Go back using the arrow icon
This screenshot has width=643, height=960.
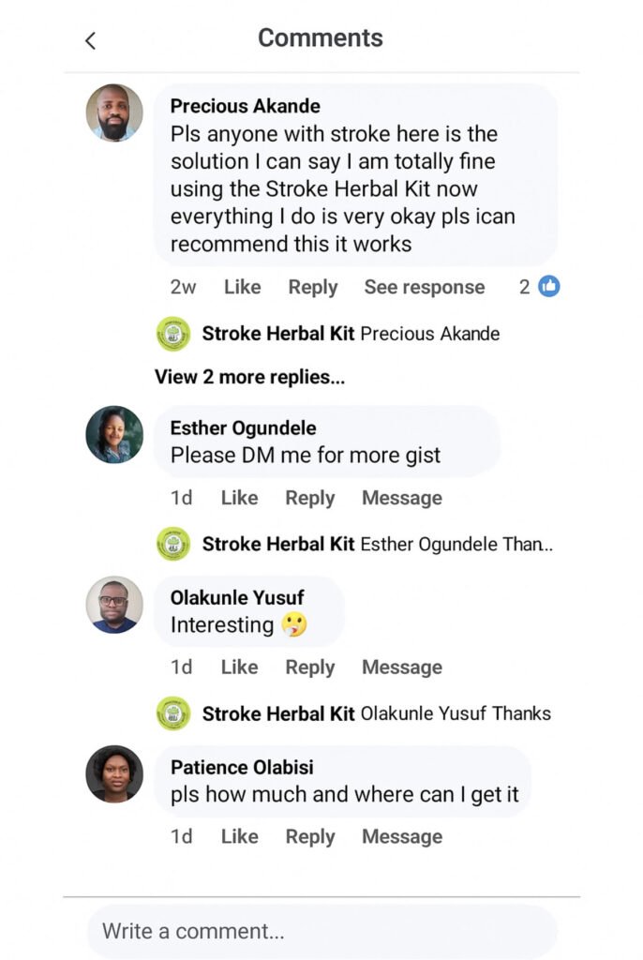point(90,41)
